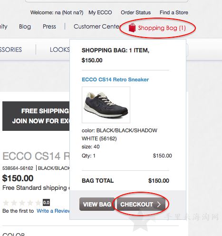This screenshot has height=236, width=222.
Task: Click the star rating icons
Action: pos(22,203)
